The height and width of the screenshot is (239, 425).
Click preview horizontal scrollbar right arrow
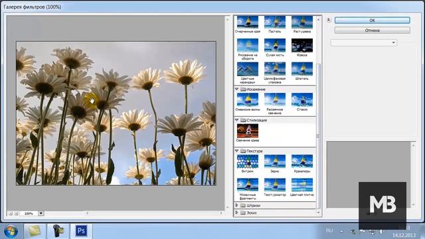[221, 214]
